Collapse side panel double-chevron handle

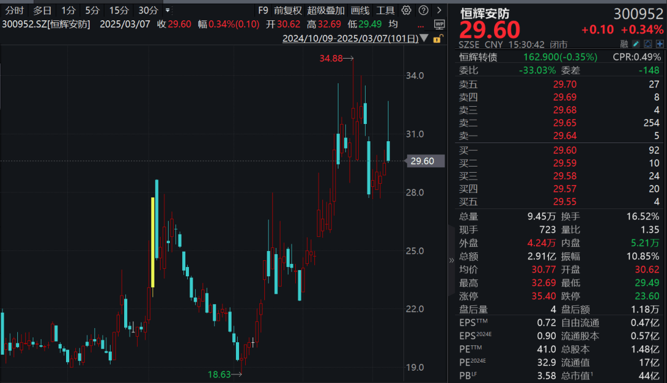point(451,260)
